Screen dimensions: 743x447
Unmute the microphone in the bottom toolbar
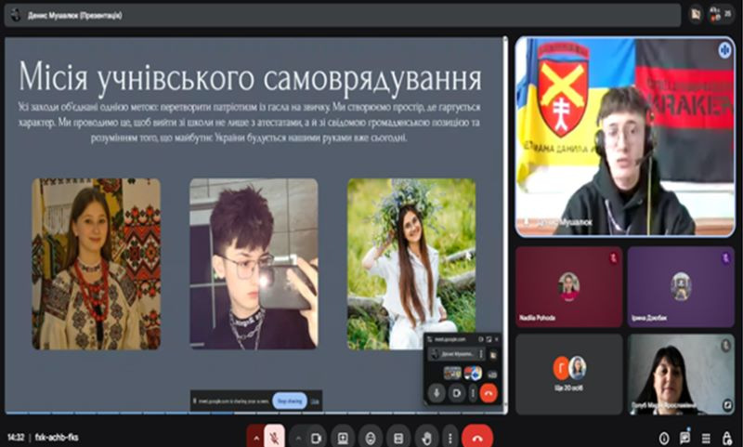tap(275, 437)
